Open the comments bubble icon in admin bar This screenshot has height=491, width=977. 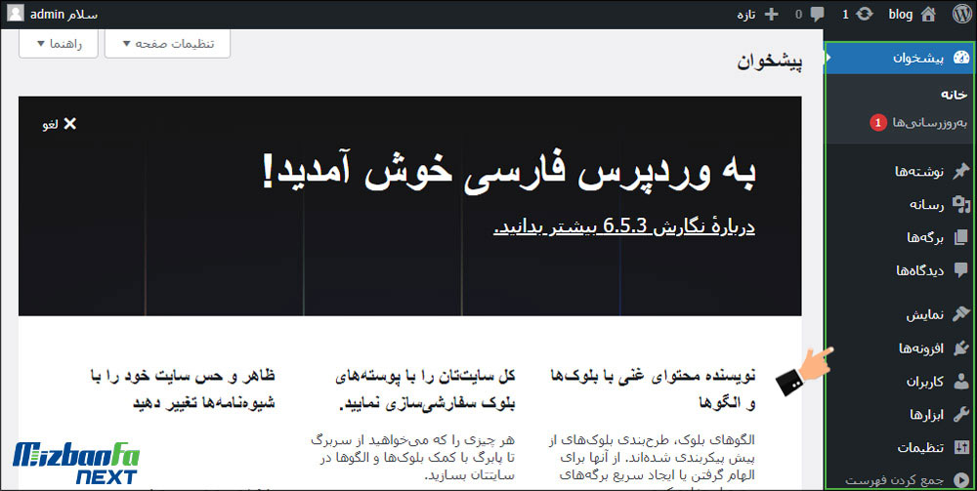[817, 14]
